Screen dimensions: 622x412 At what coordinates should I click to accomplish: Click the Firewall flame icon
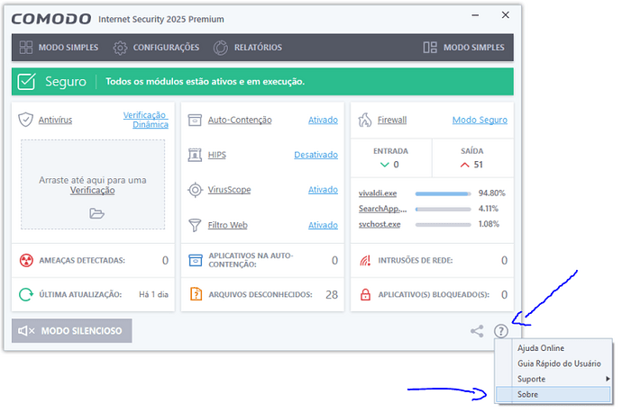[365, 120]
